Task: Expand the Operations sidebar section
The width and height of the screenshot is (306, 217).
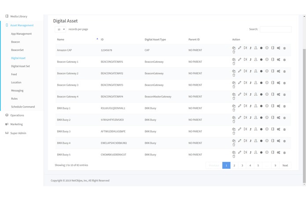Action: pyautogui.click(x=17, y=115)
